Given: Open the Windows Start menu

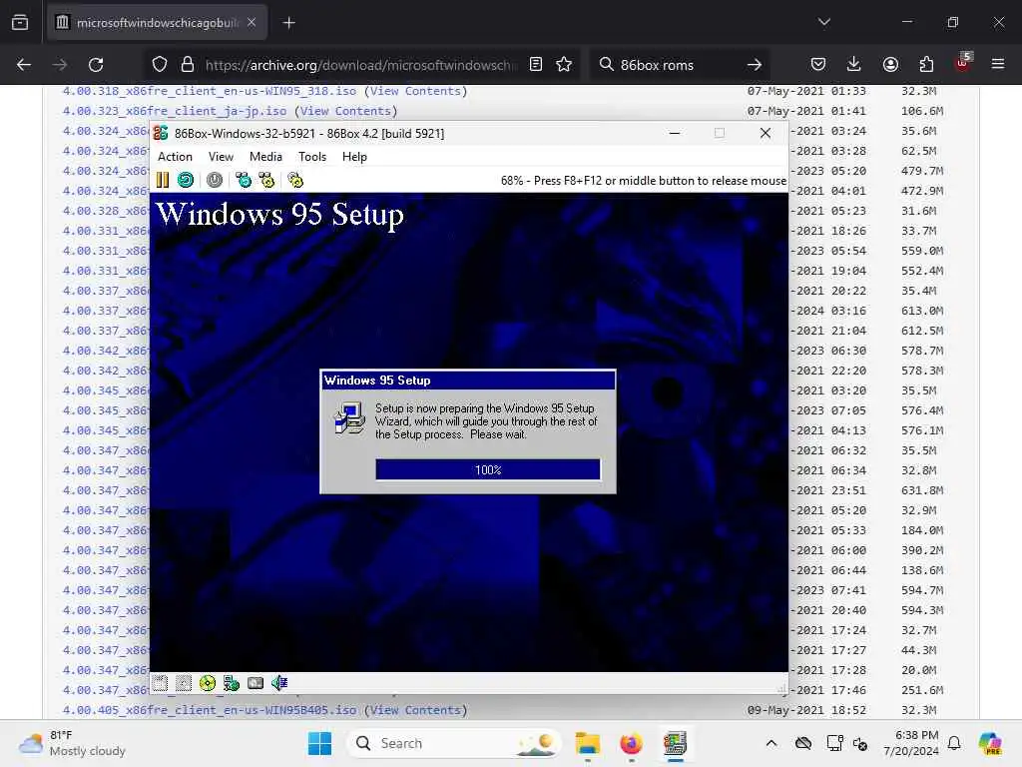Looking at the screenshot, I should 319,743.
